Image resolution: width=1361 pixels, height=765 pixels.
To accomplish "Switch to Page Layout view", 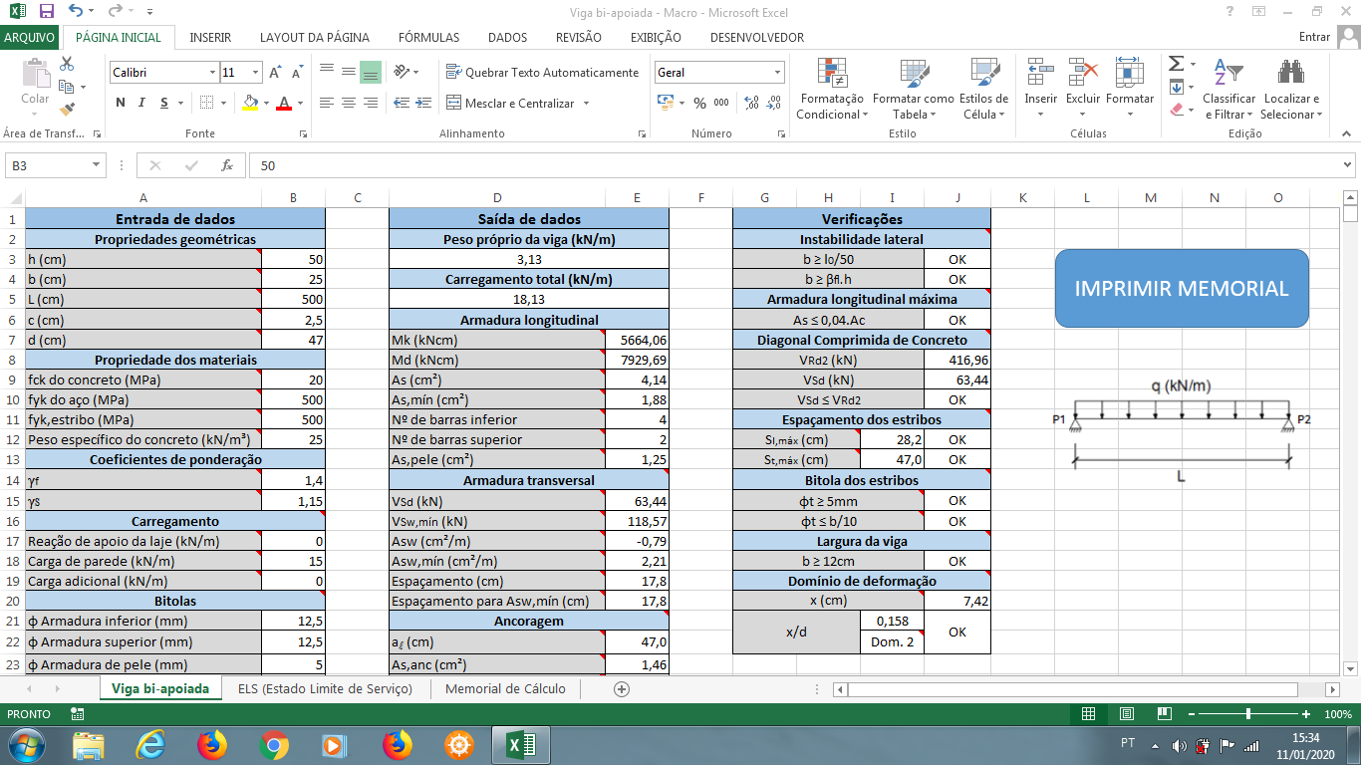I will (1127, 714).
